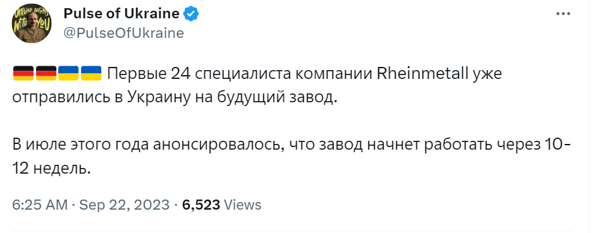Click the second German flag emoji
Viewport: 594px width, 233px height.
[46, 73]
